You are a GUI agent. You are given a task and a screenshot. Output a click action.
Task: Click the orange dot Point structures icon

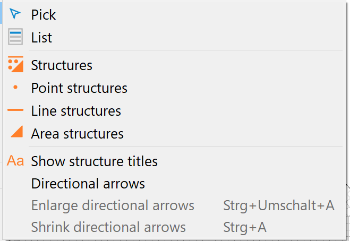point(15,87)
